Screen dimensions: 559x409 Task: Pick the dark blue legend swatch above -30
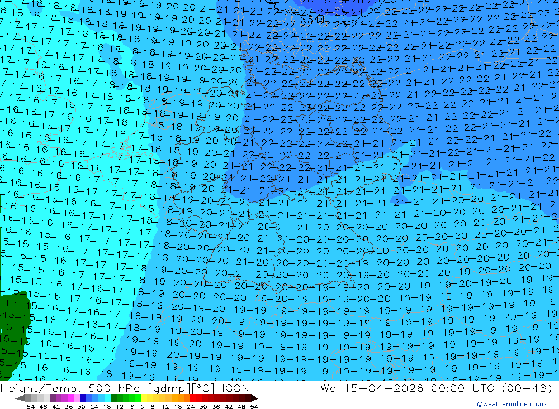click(83, 398)
